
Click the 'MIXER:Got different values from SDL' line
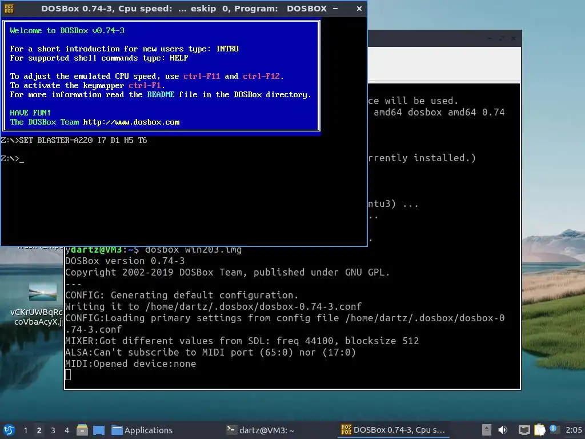242,341
